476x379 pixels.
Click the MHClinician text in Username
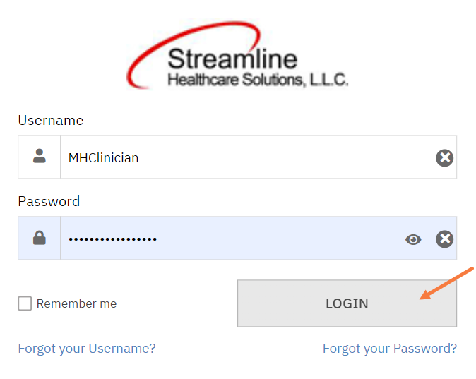point(103,157)
